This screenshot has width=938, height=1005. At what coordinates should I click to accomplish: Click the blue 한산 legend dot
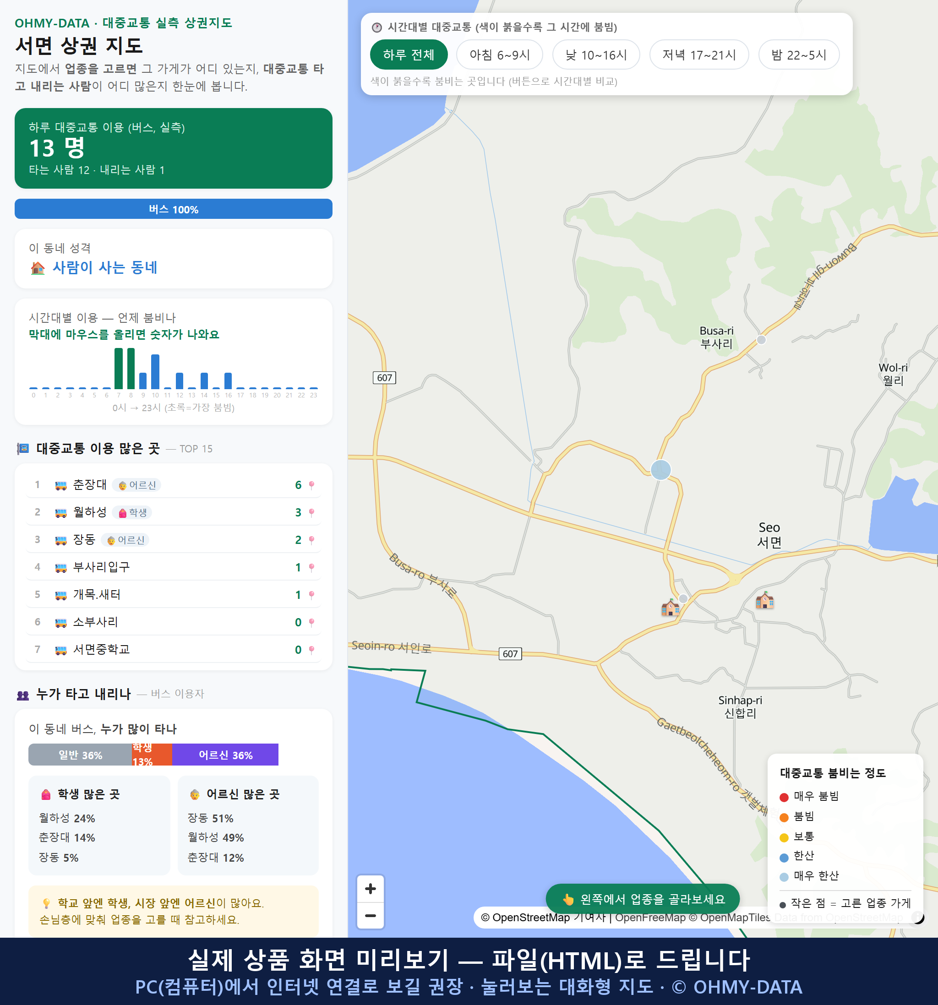click(x=784, y=858)
